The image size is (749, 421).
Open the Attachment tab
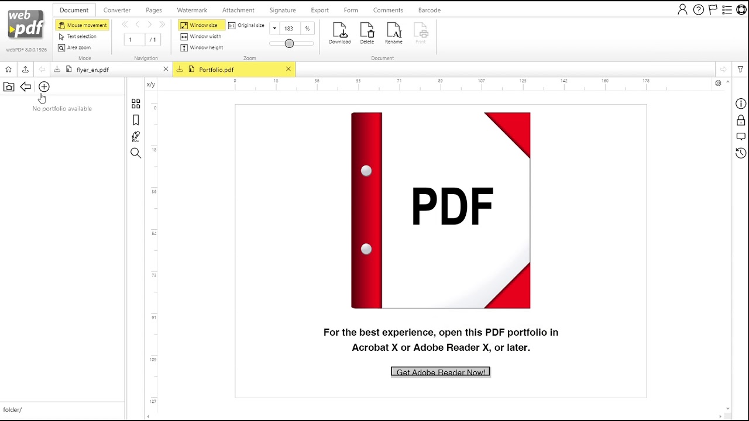point(238,10)
